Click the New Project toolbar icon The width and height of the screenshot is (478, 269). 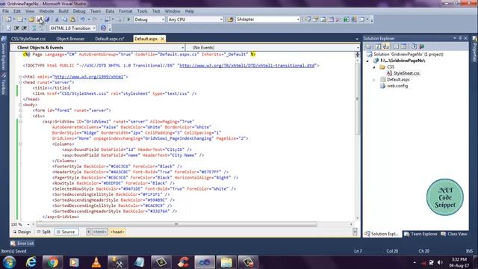pyautogui.click(x=8, y=19)
